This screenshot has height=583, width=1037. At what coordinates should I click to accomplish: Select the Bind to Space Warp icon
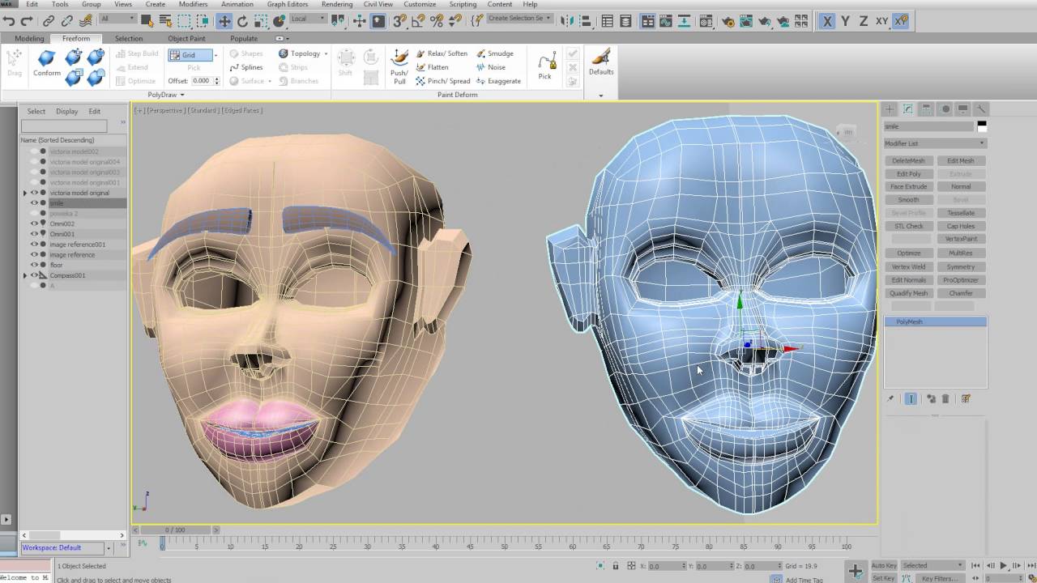tap(86, 21)
